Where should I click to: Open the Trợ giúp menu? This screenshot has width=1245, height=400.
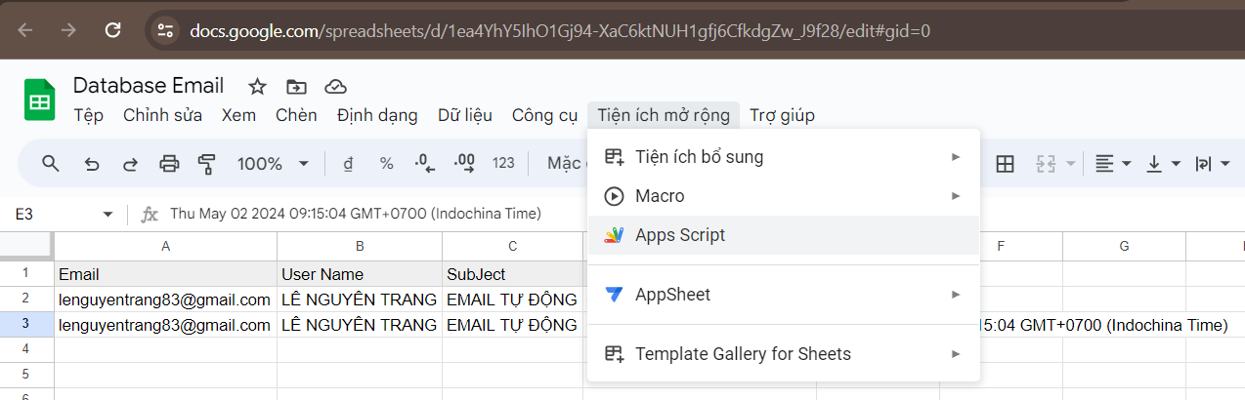point(782,115)
